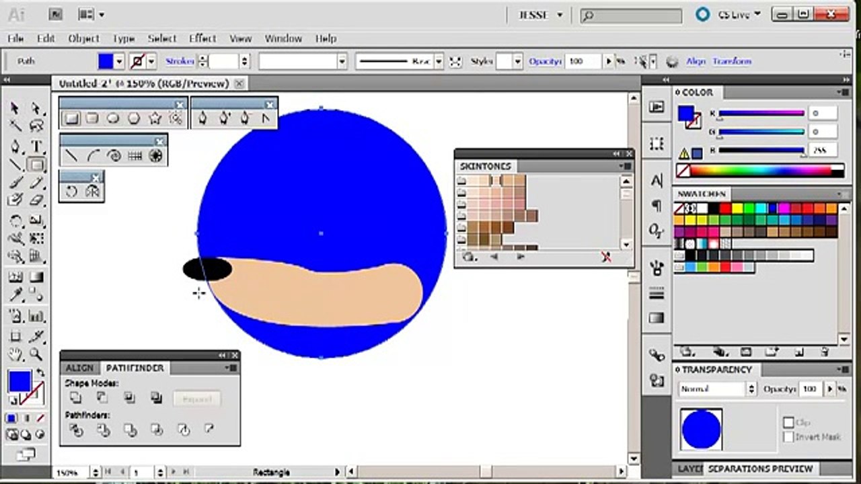Click the search field in the top bar
Image resolution: width=861 pixels, height=484 pixels.
tap(631, 15)
